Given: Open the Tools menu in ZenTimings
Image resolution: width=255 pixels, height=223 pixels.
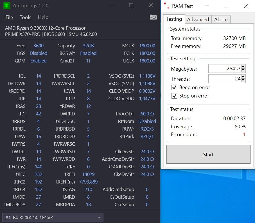Looking at the screenshot, I should click(x=25, y=17).
